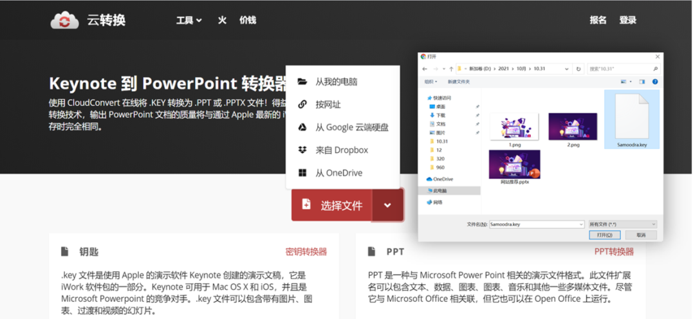Screen dimensions: 695x319
Task: Select the 320 folder in sidebar
Action: [437, 159]
